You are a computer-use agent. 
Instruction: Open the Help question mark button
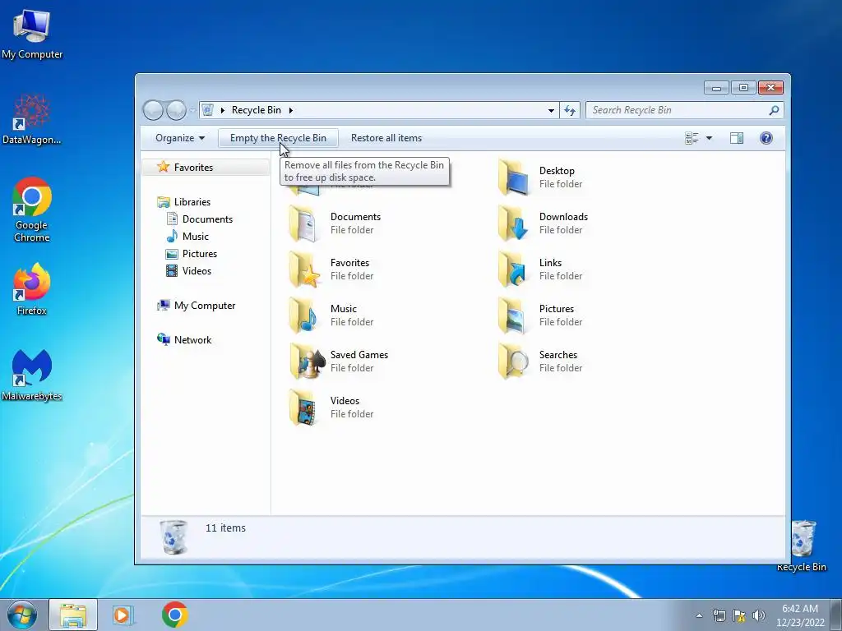pyautogui.click(x=766, y=138)
